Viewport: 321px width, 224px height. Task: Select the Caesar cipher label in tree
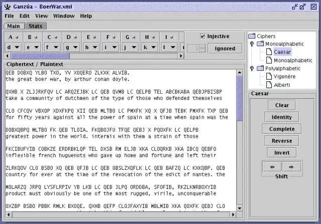click(x=282, y=52)
